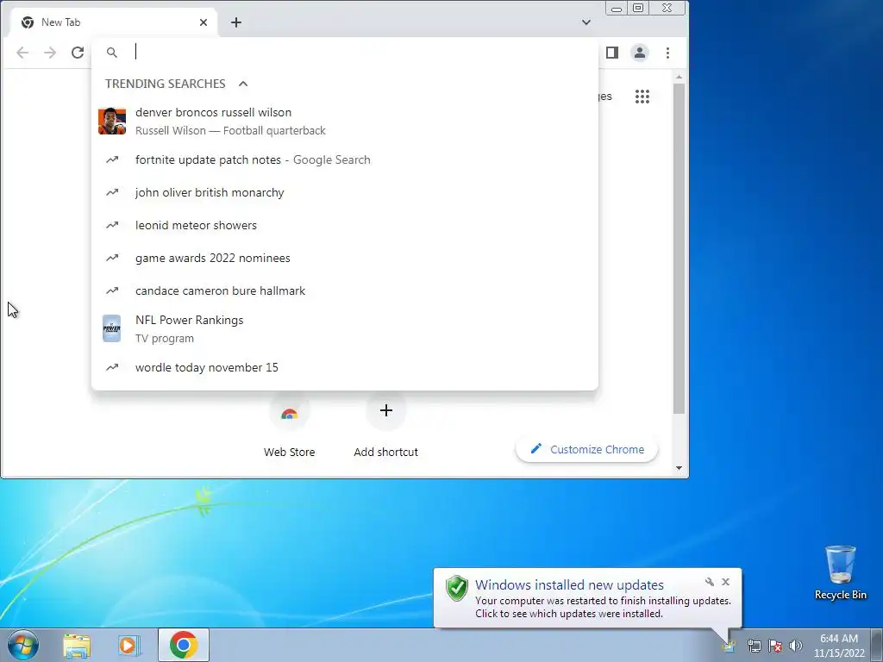
Task: Click the volume speaker tray icon
Action: tap(796, 646)
